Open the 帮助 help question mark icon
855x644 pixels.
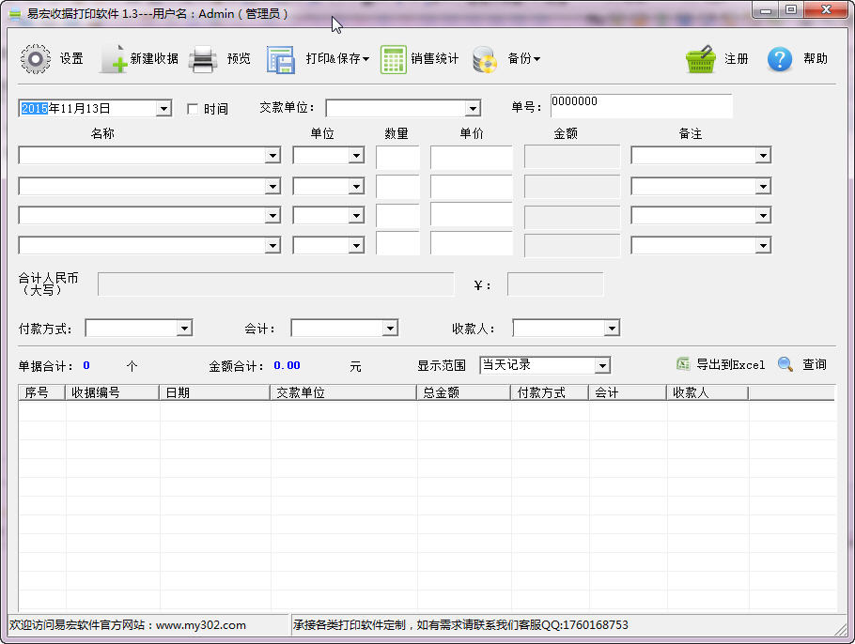coord(779,58)
